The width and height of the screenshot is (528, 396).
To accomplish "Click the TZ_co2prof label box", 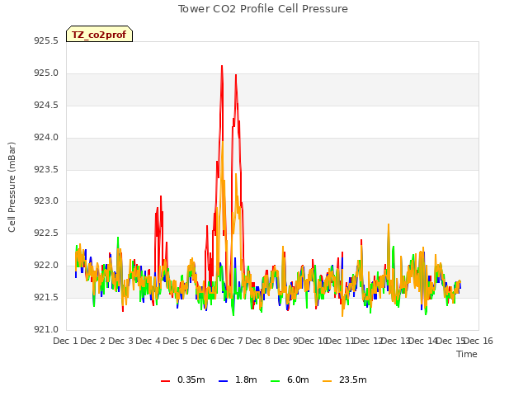I will [99, 34].
